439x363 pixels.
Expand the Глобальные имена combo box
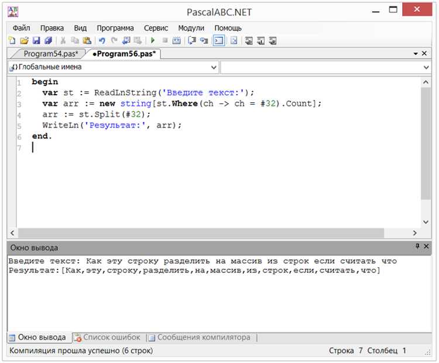point(214,67)
